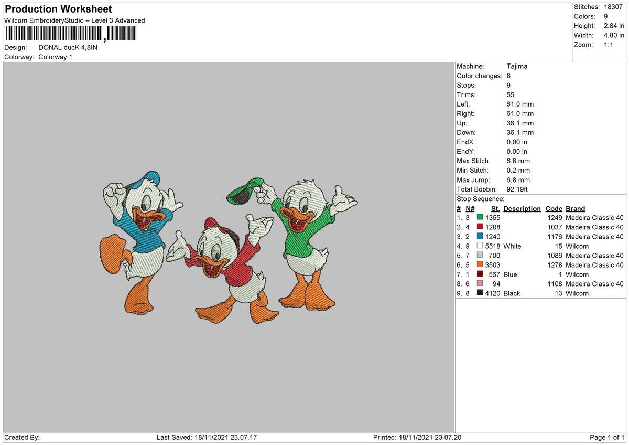
Task: Click the Created By label in footer
Action: coord(22,437)
